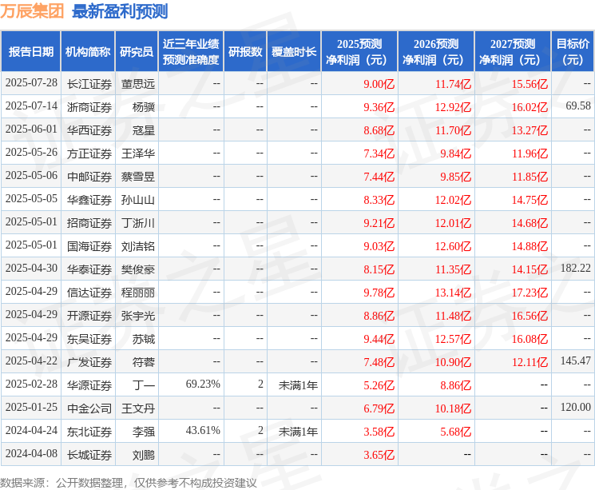The height and width of the screenshot is (490, 595).
Task: Select 16.02亿 in 浙商证券 row
Action: coord(530,107)
